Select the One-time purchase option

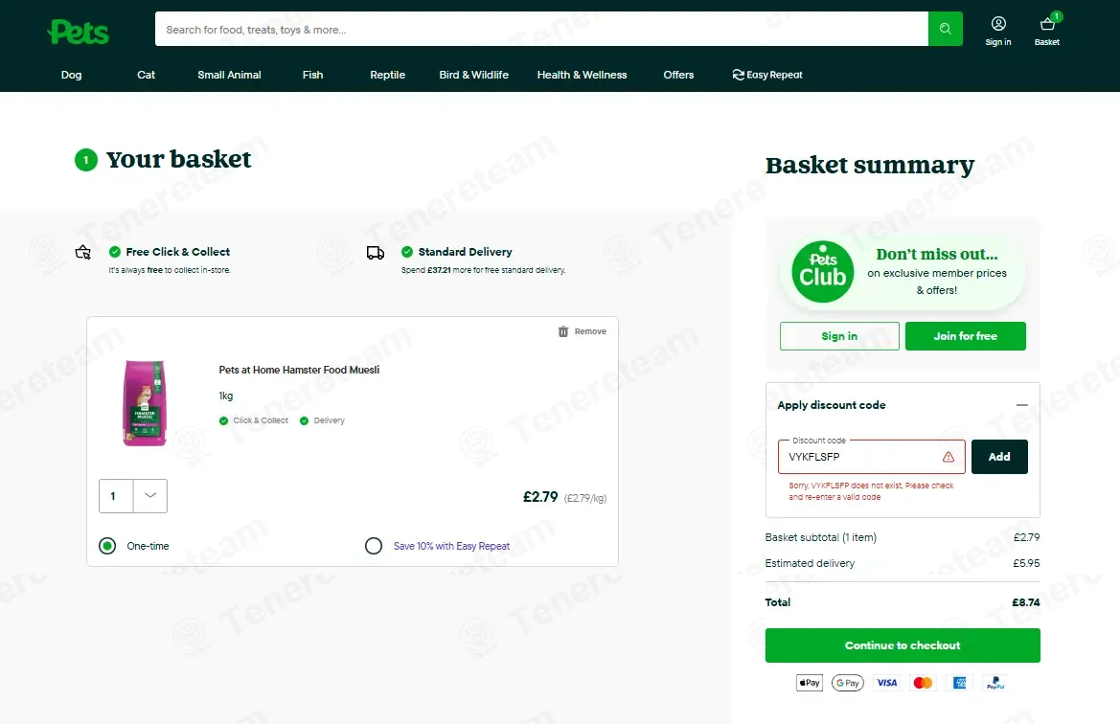107,546
